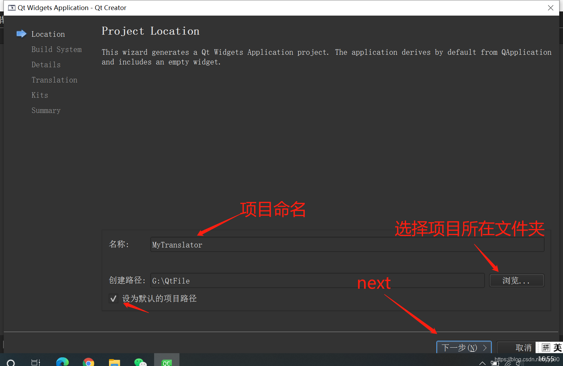The height and width of the screenshot is (366, 563).
Task: Open WeChat from taskbar
Action: tap(140, 362)
